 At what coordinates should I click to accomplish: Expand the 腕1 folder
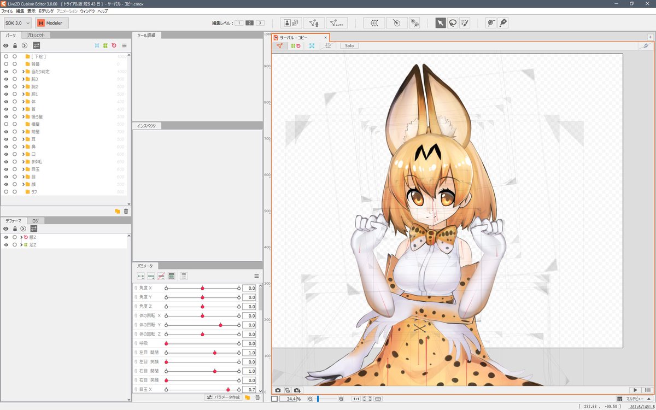tap(23, 94)
